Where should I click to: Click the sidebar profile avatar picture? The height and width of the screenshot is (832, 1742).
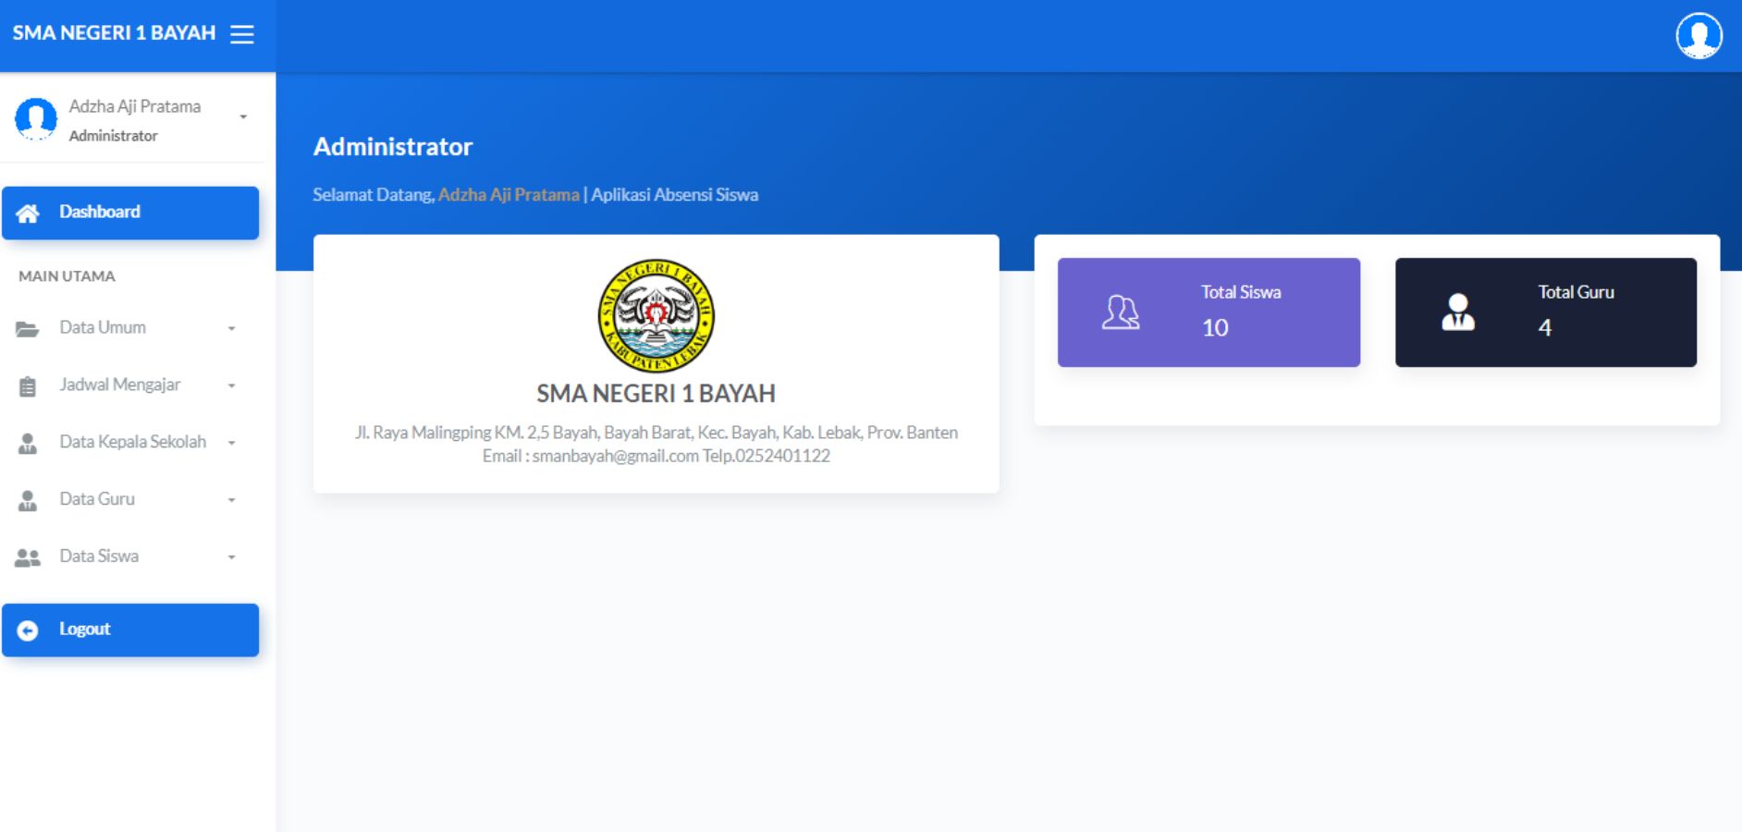coord(36,119)
